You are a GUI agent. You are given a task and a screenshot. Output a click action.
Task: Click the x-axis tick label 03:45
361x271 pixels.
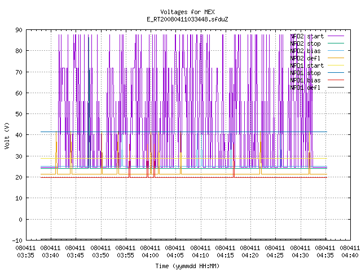click(x=75, y=255)
